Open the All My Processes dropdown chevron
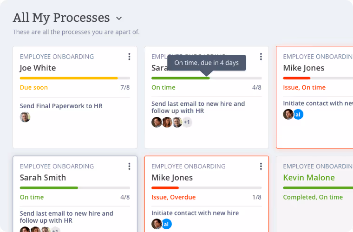Screen dimensions: 353x232 (119, 18)
